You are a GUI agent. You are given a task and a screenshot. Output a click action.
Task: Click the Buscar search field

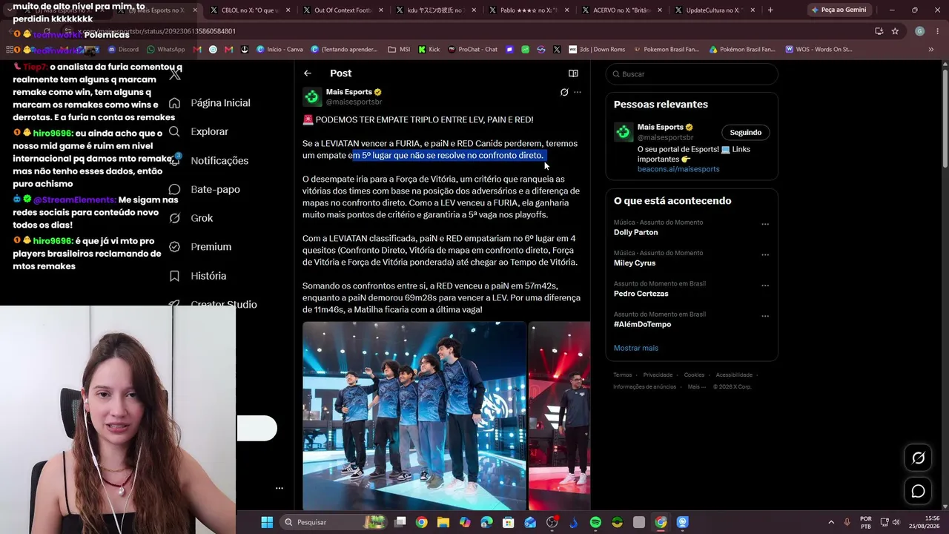[692, 74]
